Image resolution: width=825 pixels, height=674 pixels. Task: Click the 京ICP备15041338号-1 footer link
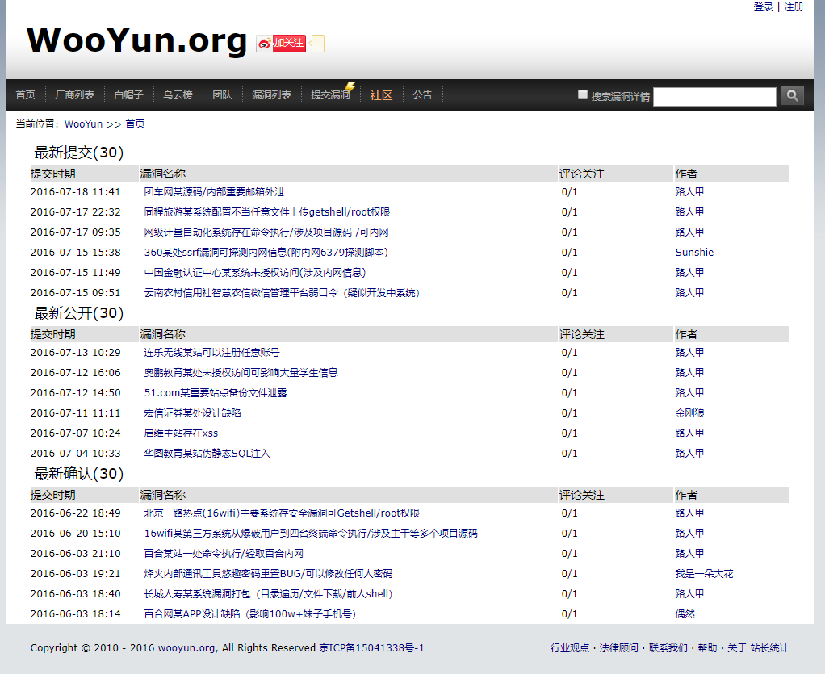371,647
